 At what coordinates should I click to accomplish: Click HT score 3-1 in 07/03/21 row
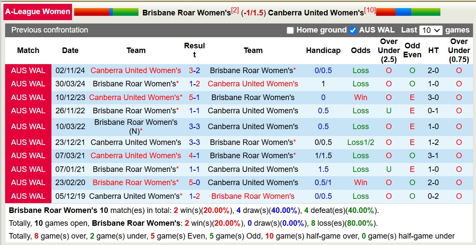pos(433,155)
